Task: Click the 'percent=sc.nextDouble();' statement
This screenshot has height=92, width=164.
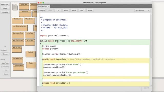Action: coord(57,75)
